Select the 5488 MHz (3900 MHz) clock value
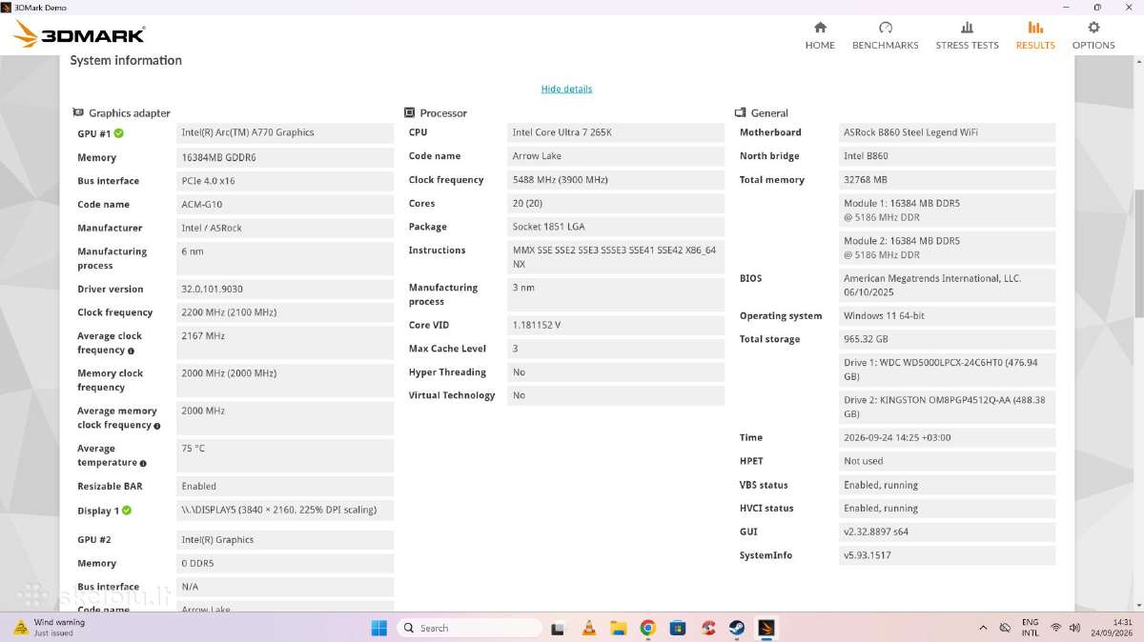This screenshot has height=642, width=1144. point(616,180)
